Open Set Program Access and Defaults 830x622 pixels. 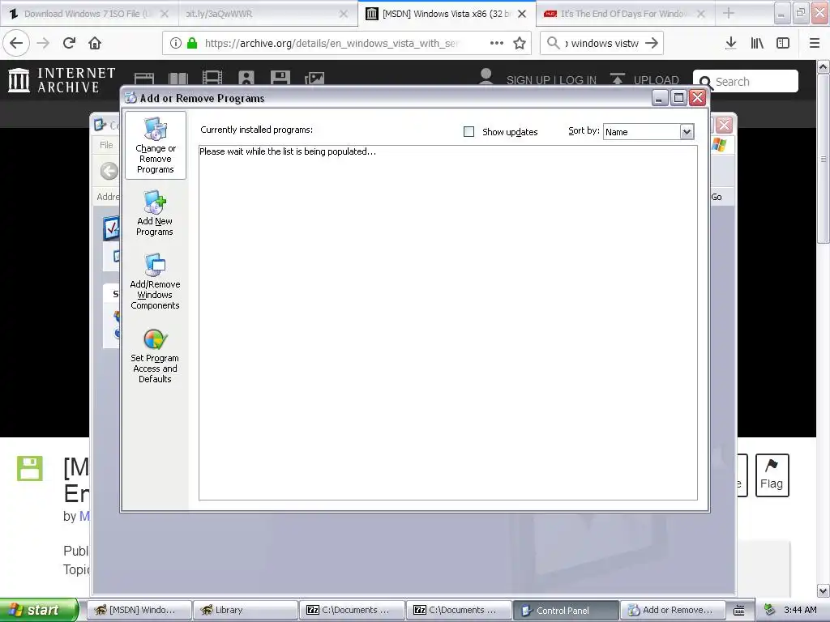pyautogui.click(x=155, y=356)
